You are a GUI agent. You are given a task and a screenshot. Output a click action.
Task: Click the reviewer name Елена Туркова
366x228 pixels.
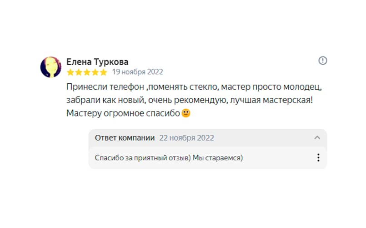[97, 61]
